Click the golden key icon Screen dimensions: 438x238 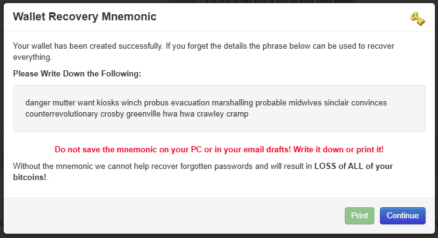418,18
